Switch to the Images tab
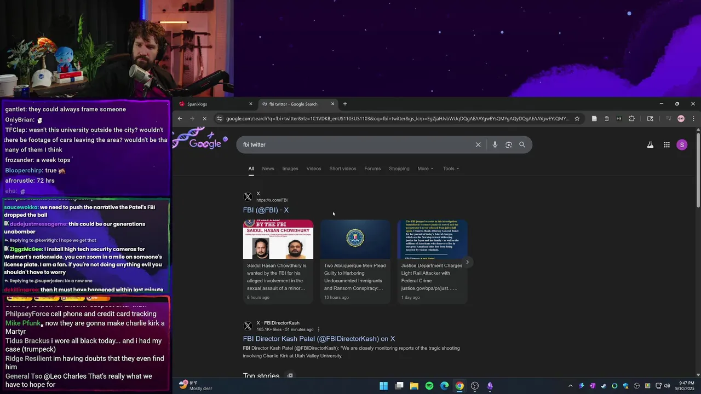Image resolution: width=701 pixels, height=394 pixels. (290, 169)
